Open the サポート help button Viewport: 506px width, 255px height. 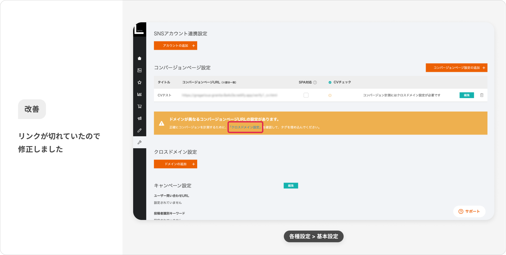(469, 211)
